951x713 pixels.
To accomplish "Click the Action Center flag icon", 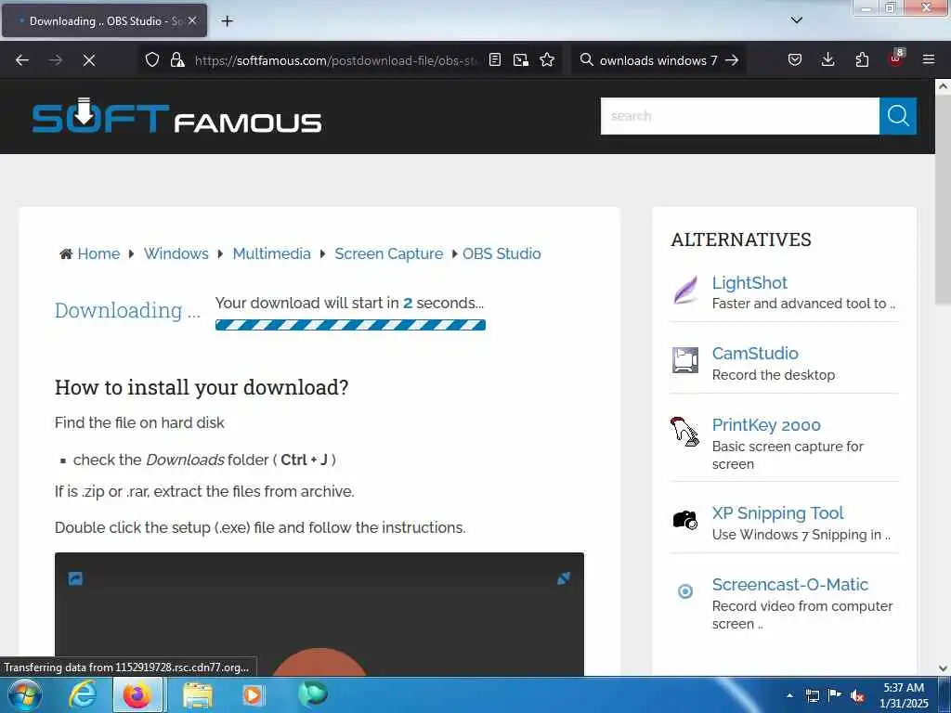I will 835,695.
